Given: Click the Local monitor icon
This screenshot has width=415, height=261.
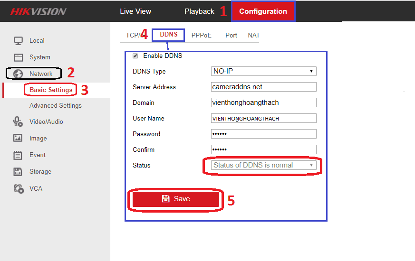Looking at the screenshot, I should pyautogui.click(x=18, y=41).
